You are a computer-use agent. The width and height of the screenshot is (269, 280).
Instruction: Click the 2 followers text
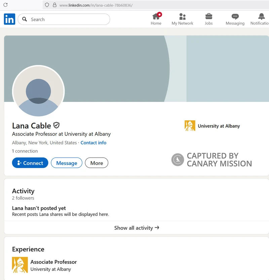coord(23,198)
